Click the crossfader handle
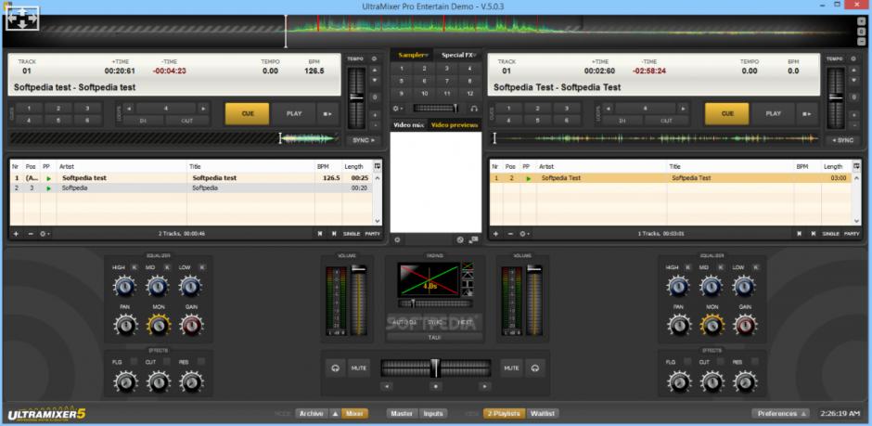This screenshot has height=426, width=872. tap(435, 368)
